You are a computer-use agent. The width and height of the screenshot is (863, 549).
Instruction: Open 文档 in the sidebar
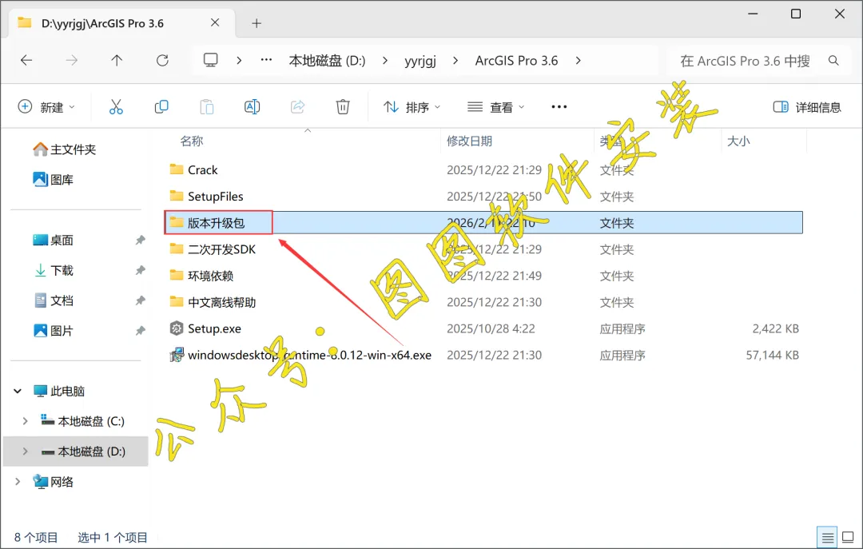coord(54,300)
